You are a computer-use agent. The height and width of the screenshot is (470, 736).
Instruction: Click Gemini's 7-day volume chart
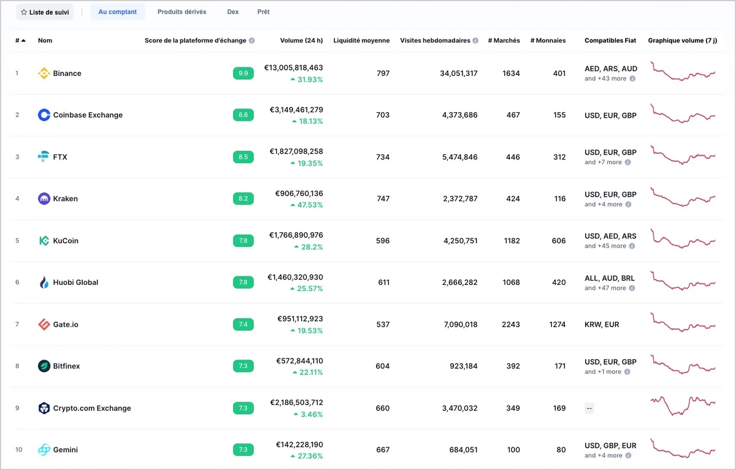[x=683, y=449]
